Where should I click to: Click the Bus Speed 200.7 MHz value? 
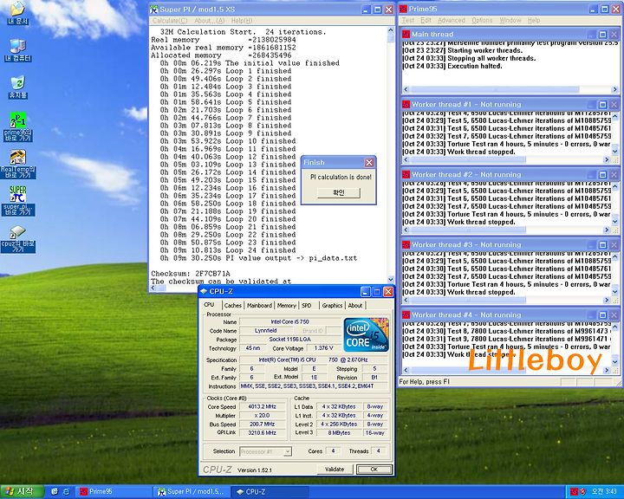tap(263, 424)
